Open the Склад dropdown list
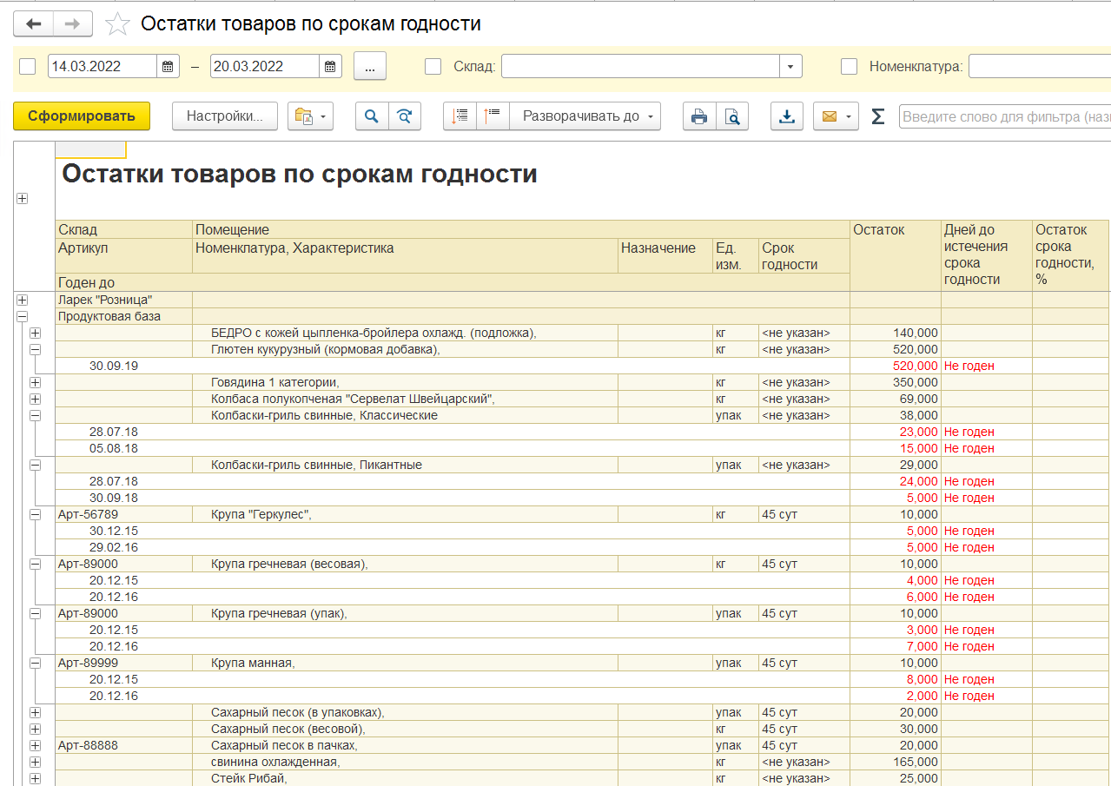The image size is (1111, 786). (790, 67)
